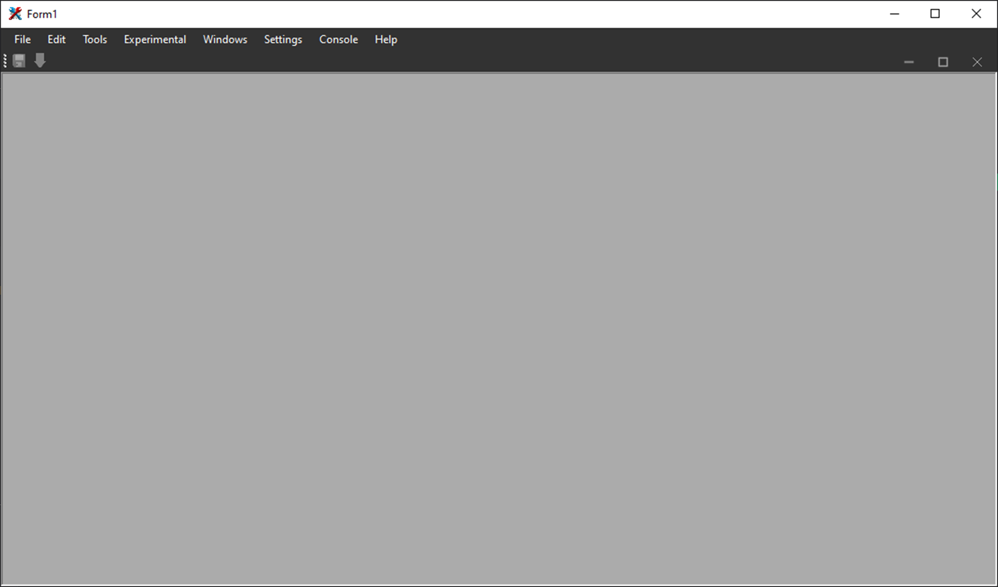
Task: Close the inner child window
Action: [x=977, y=62]
